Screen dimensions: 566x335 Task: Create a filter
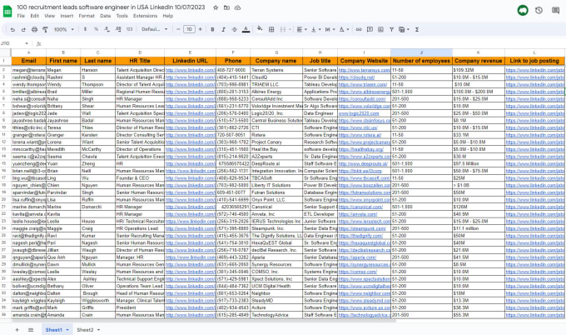click(x=391, y=30)
